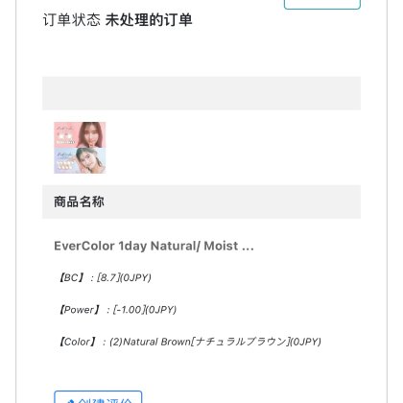Click the blue lower half of product image
Image resolution: width=403 pixels, height=403 pixels.
80,160
